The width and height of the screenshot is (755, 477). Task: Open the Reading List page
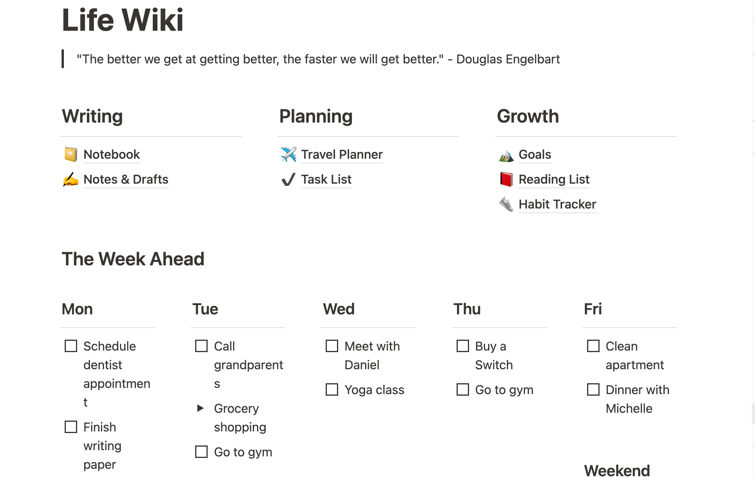[554, 179]
